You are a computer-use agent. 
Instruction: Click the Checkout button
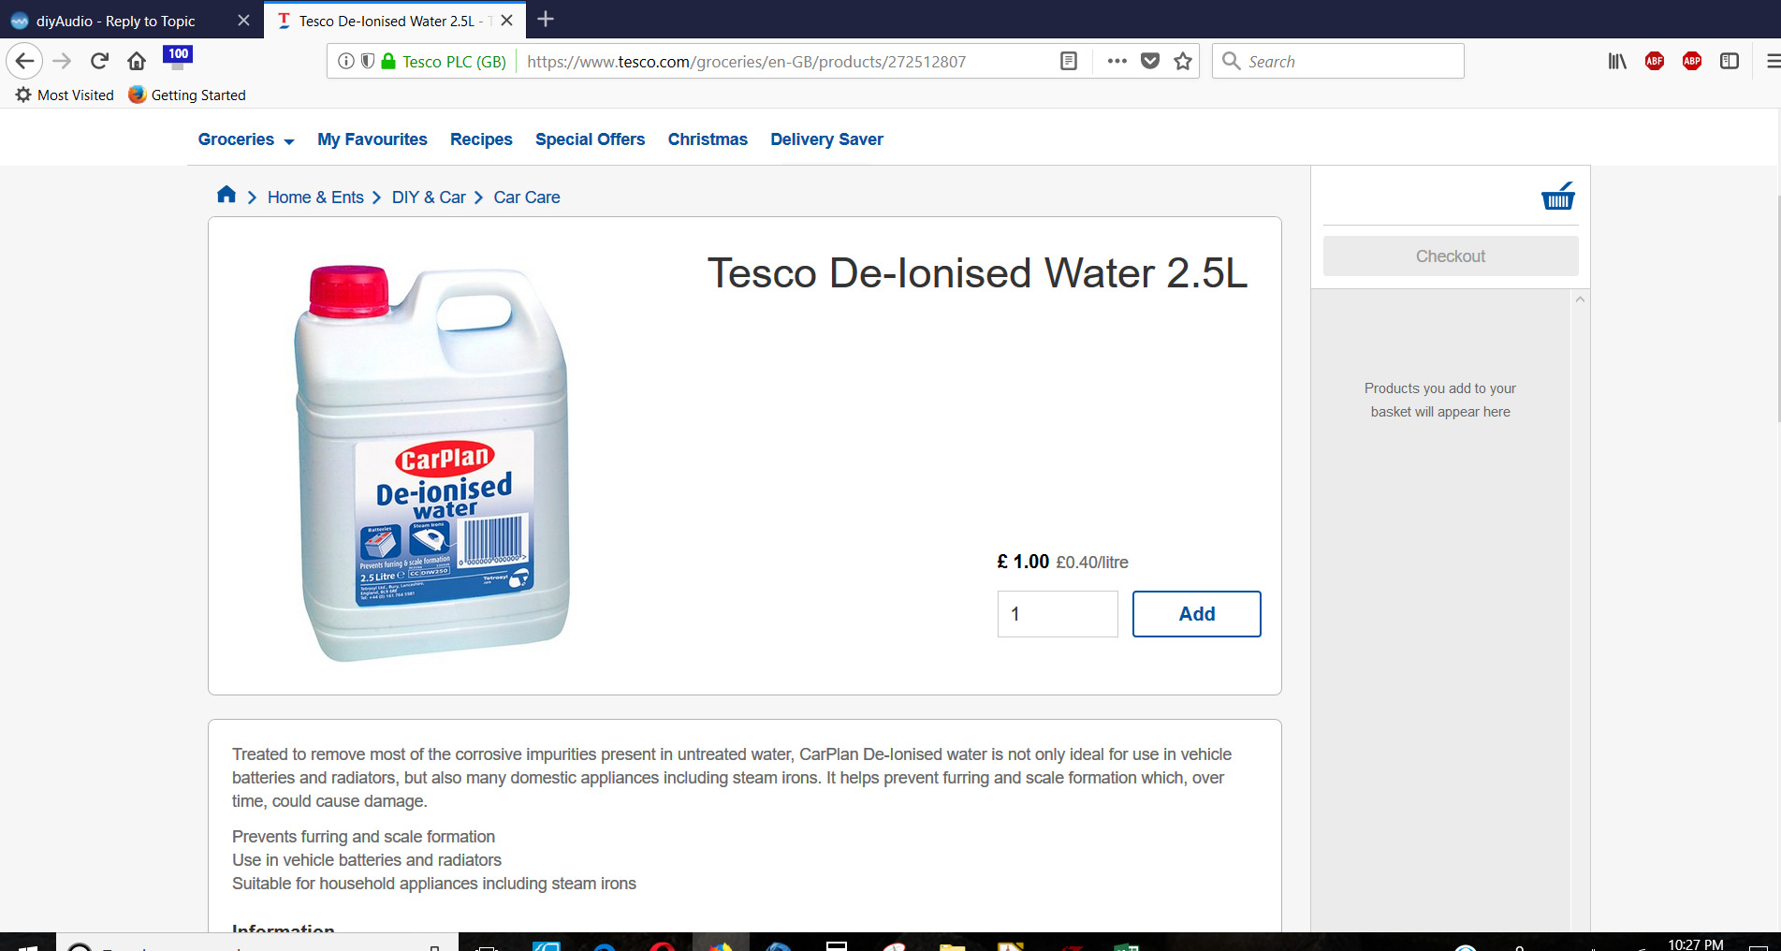(x=1451, y=256)
